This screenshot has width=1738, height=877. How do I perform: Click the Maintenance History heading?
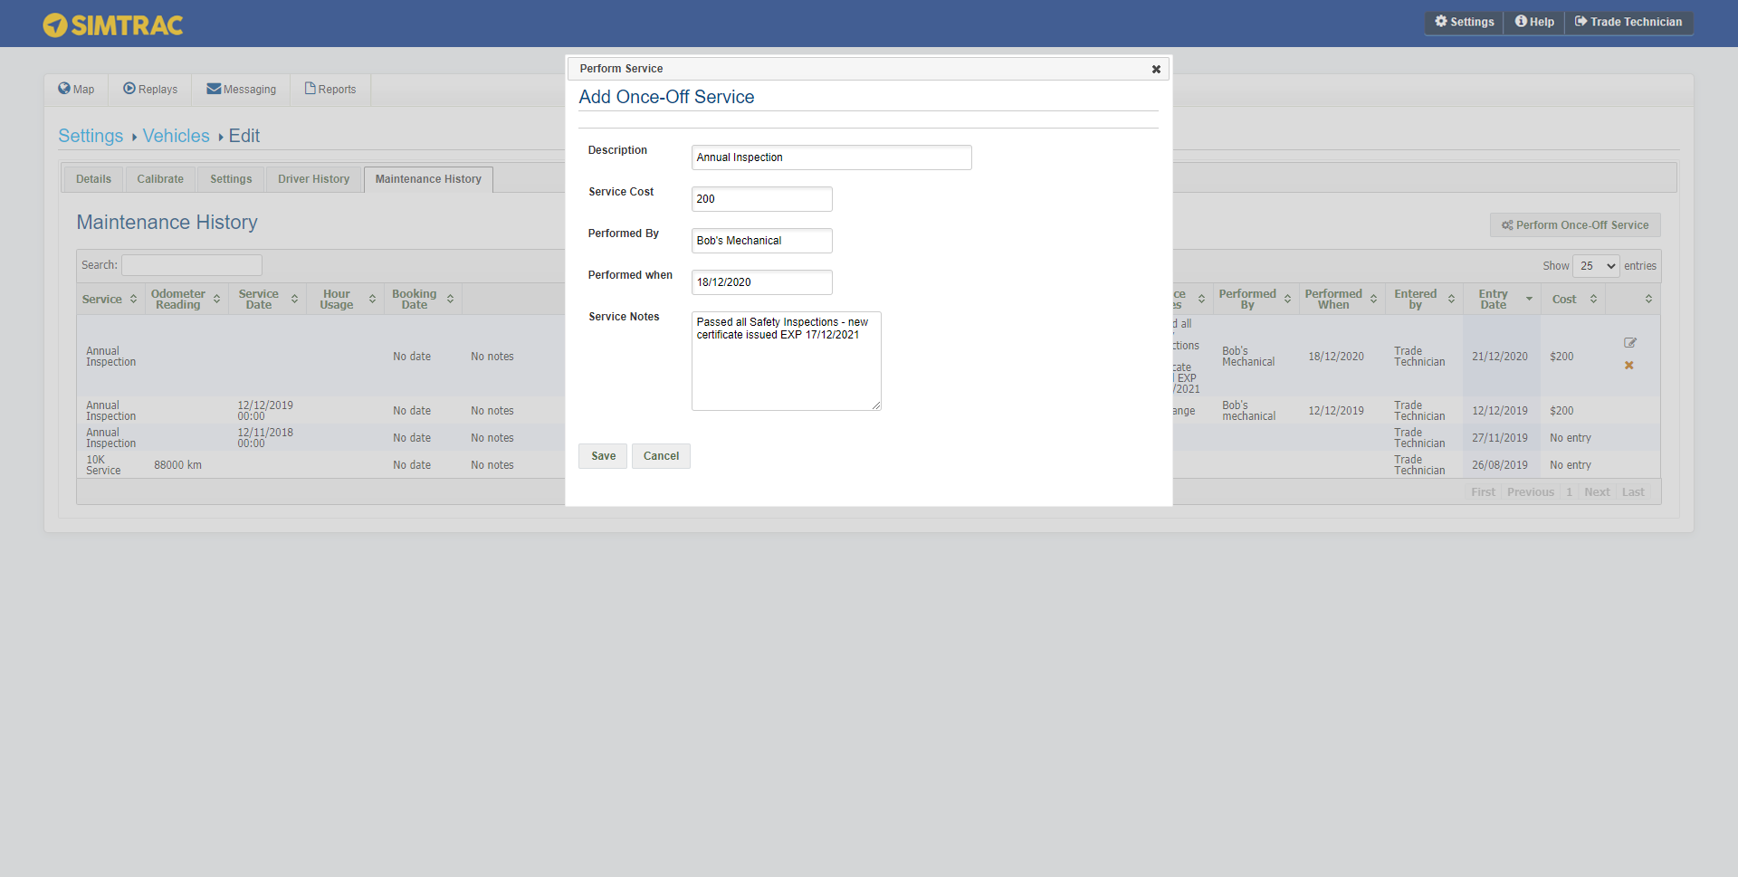pos(167,223)
